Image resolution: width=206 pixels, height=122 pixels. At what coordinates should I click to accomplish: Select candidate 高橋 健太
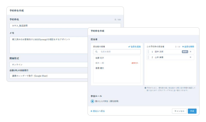(99, 68)
